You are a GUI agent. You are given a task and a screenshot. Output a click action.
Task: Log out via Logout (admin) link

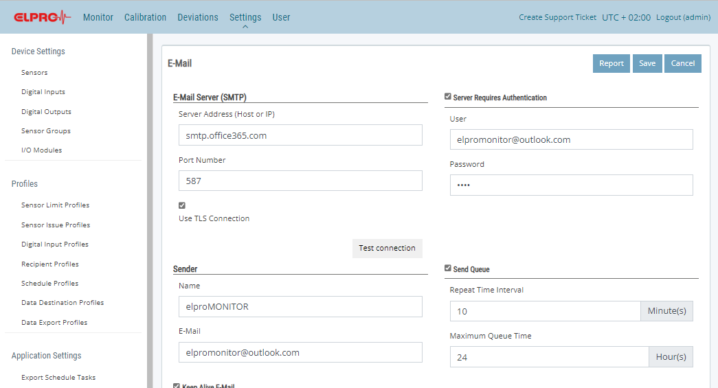click(x=683, y=17)
